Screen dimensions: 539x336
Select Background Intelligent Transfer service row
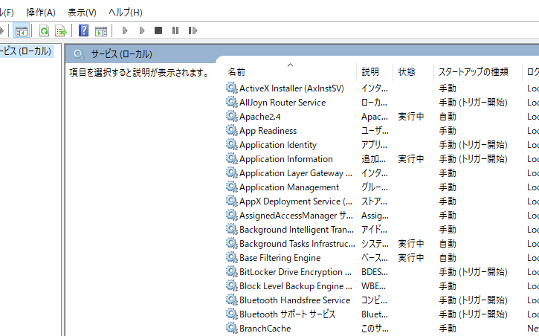[297, 230]
